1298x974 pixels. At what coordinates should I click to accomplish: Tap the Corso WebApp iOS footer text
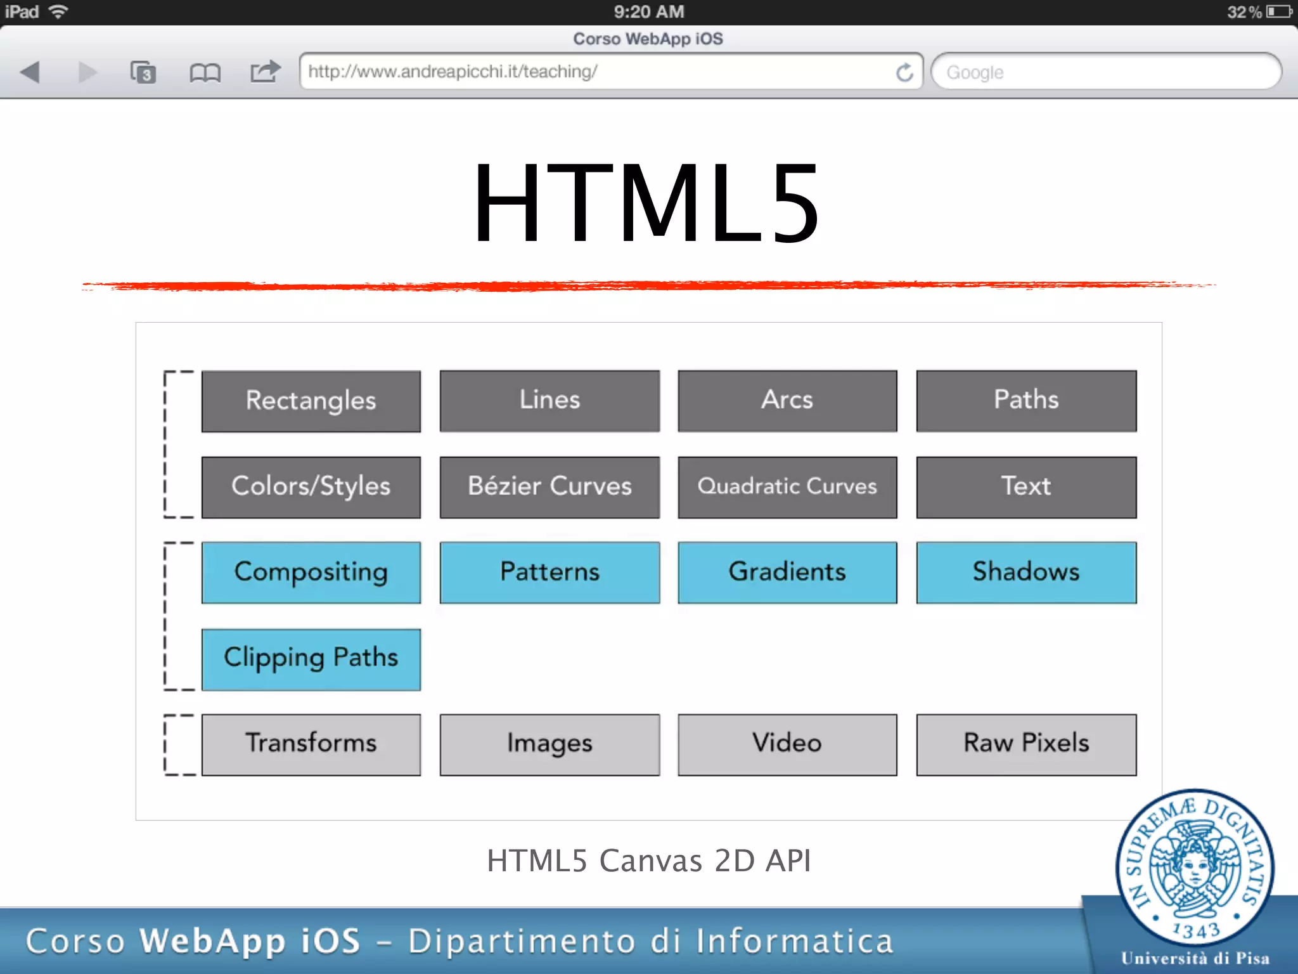coord(459,941)
